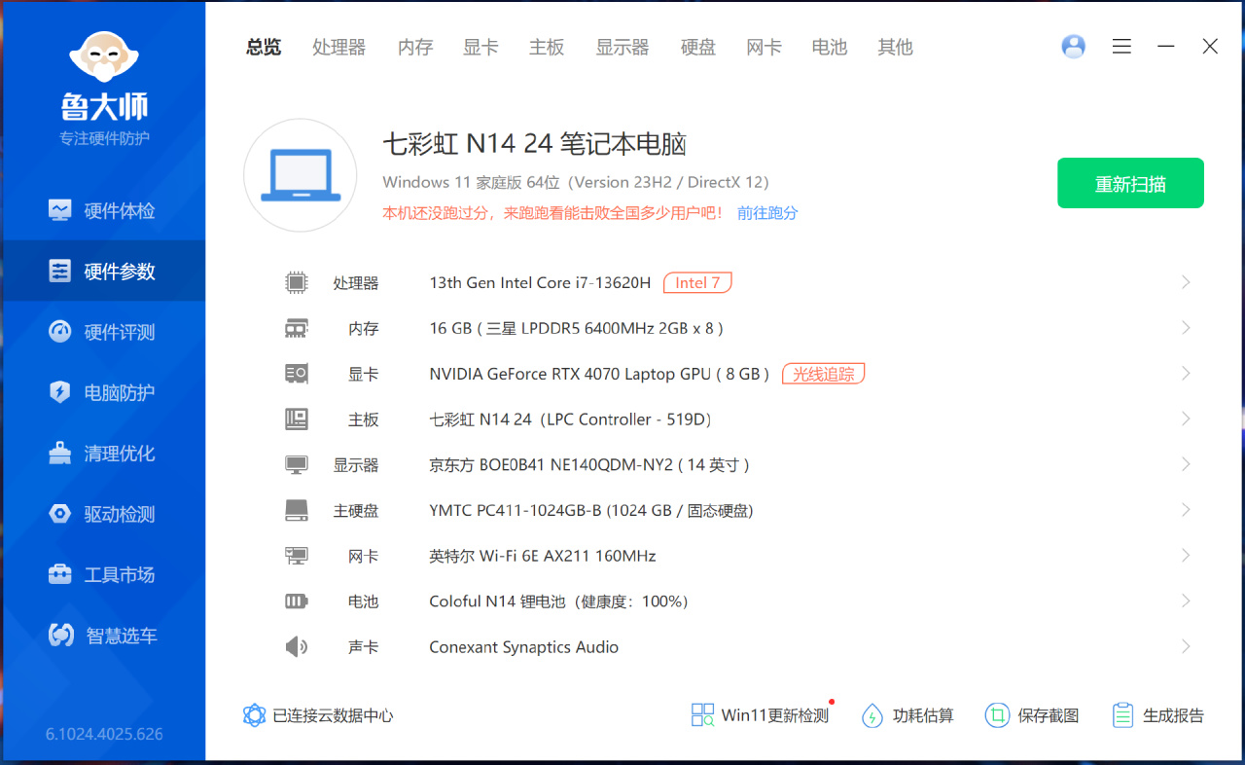Expand the 声卡 row chevron
This screenshot has width=1245, height=765.
click(x=1186, y=646)
